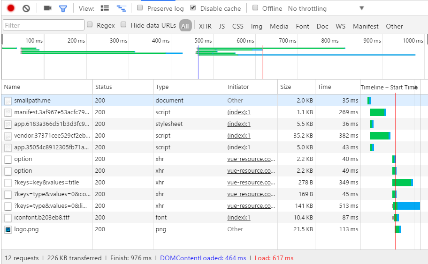Tick the Hide data URLs checkbox
428x264 pixels.
coord(123,24)
